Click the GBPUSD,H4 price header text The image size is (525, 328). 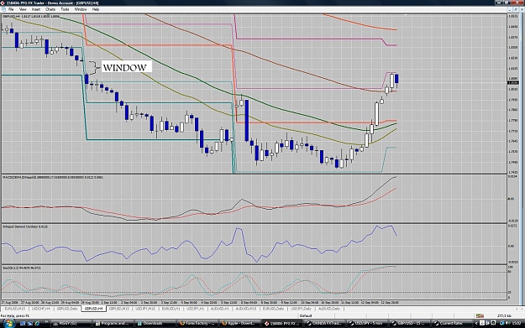(x=31, y=16)
